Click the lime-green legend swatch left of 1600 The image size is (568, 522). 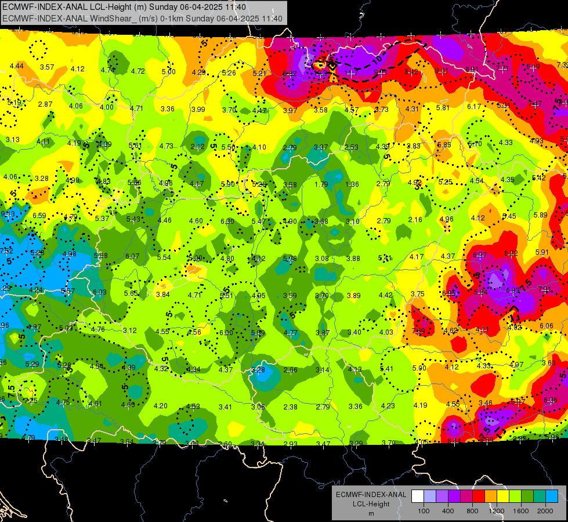[x=515, y=496]
